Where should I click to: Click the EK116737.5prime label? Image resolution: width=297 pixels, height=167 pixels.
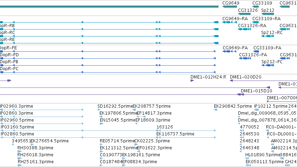175,134
